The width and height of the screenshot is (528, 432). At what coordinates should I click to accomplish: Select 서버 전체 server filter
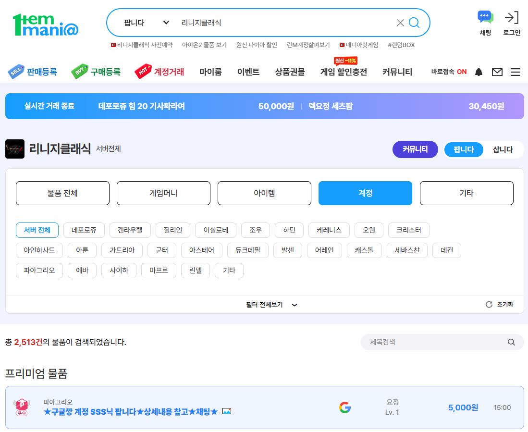(x=37, y=230)
